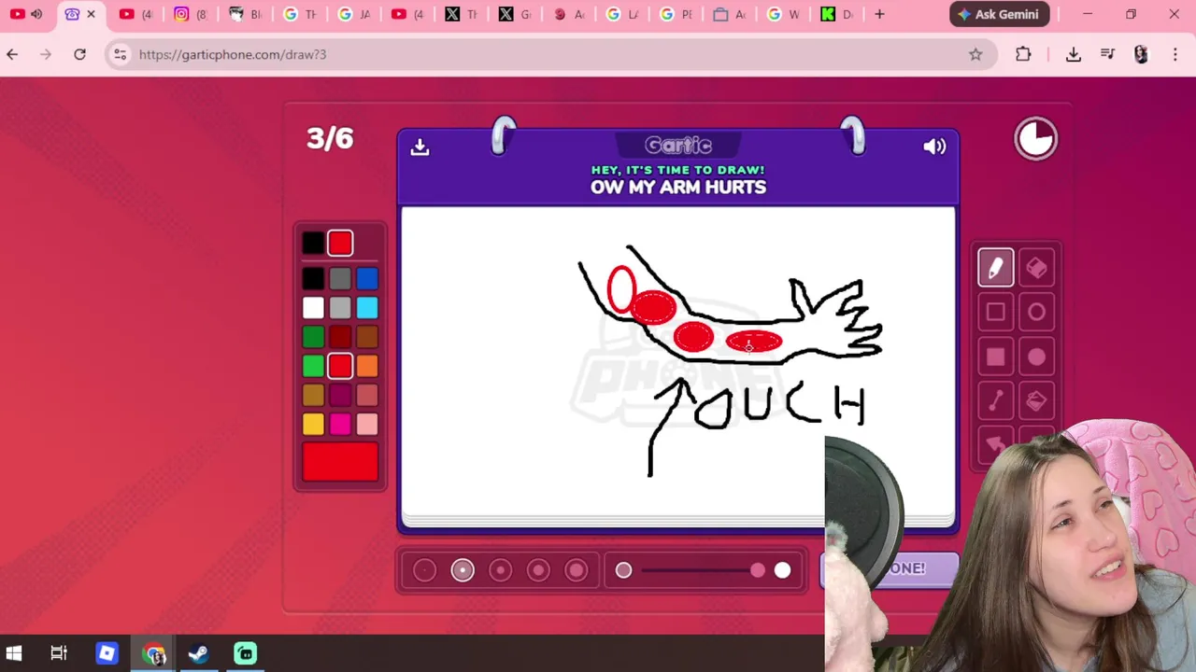Choose the fourth brush size
1196x672 pixels.
(538, 570)
